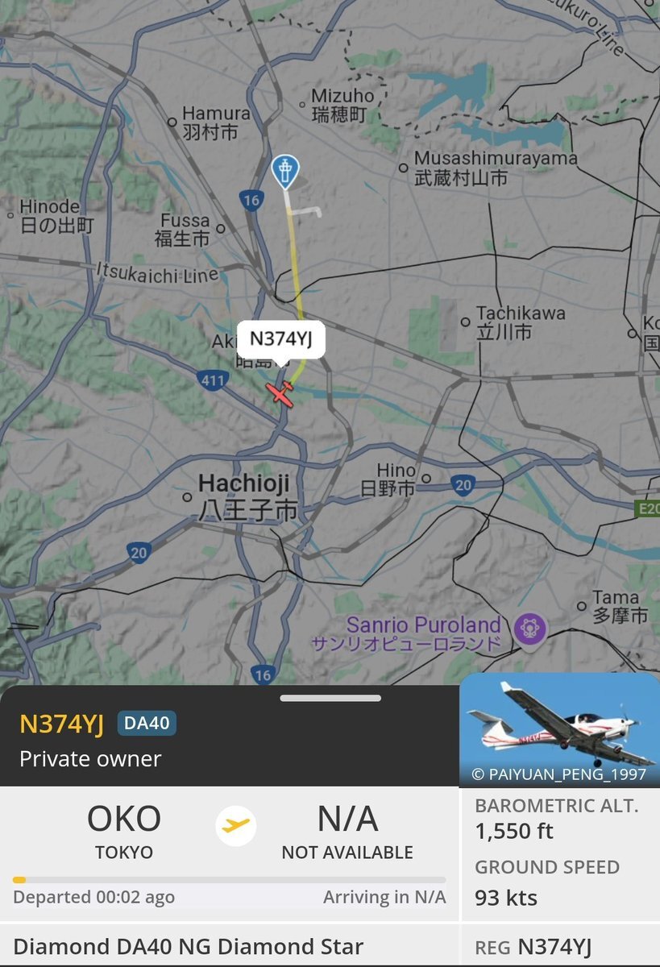Tap the Ground Speed 93 kts readout
The width and height of the screenshot is (660, 967).
(x=547, y=882)
